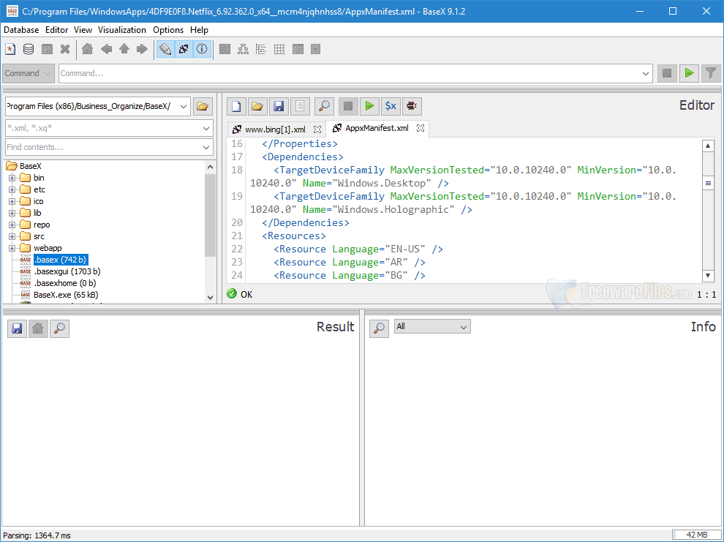
Task: Open the Find search icon in the editor toolbar
Action: 324,106
